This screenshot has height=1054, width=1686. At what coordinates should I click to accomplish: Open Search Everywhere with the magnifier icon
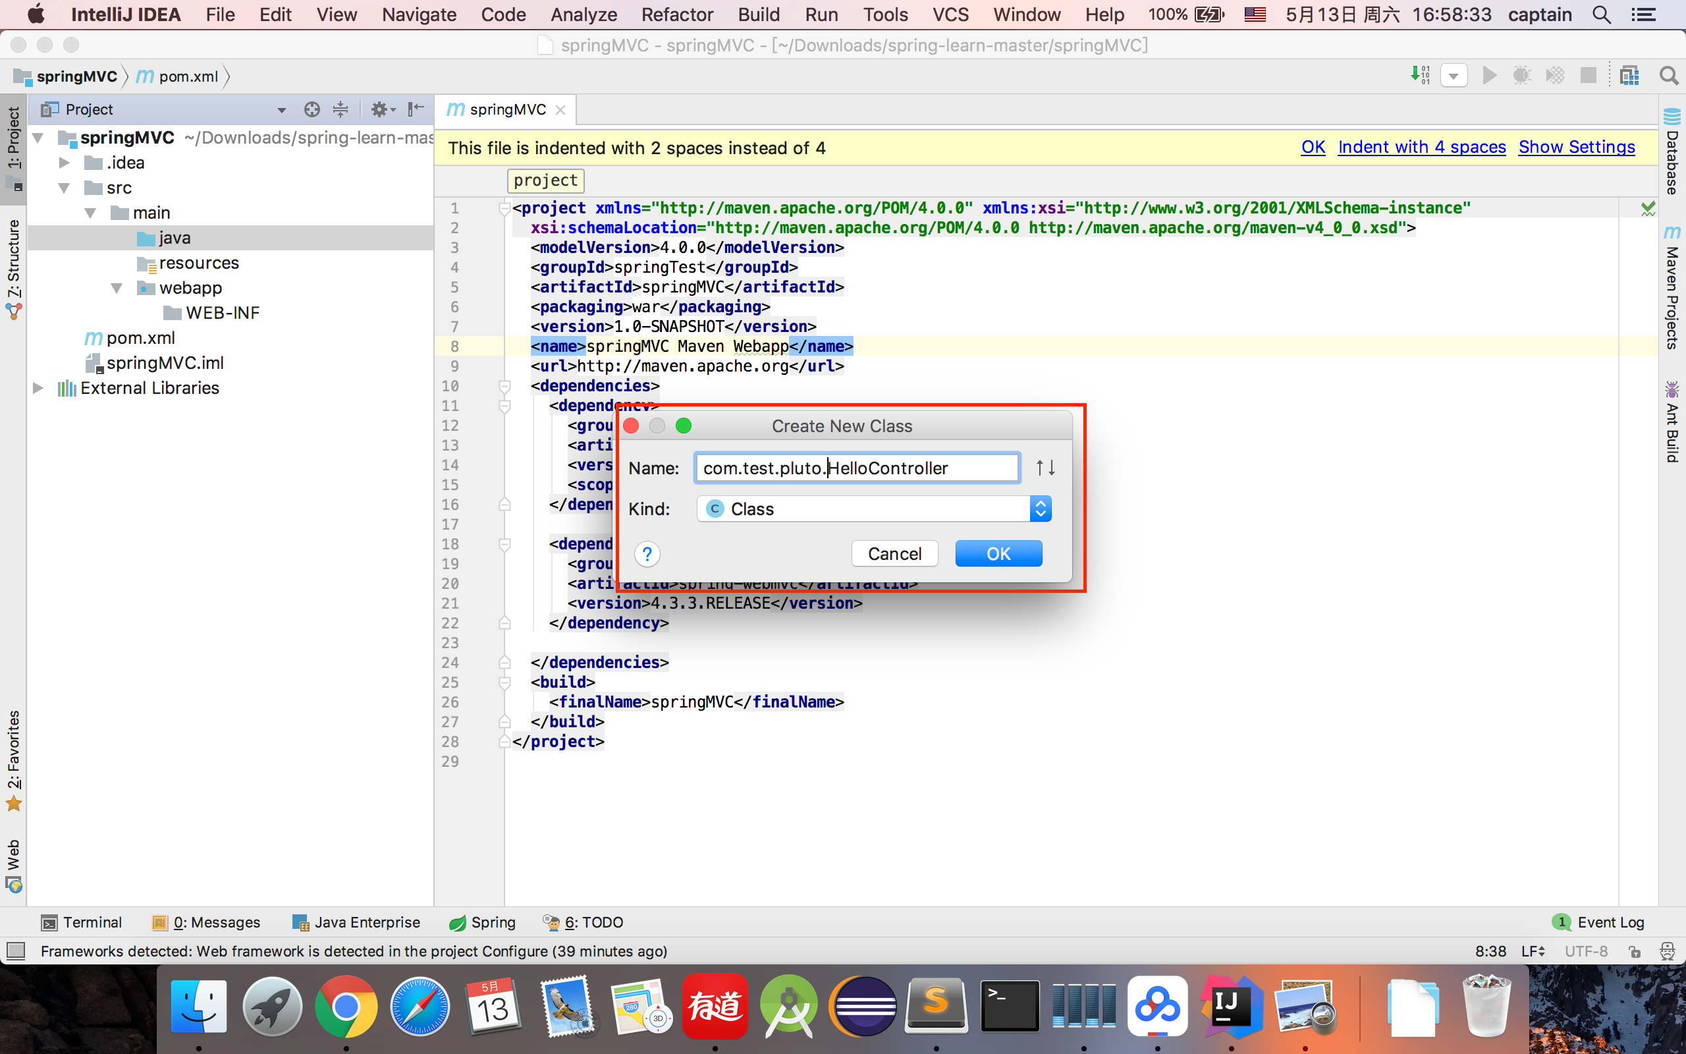(x=1669, y=75)
